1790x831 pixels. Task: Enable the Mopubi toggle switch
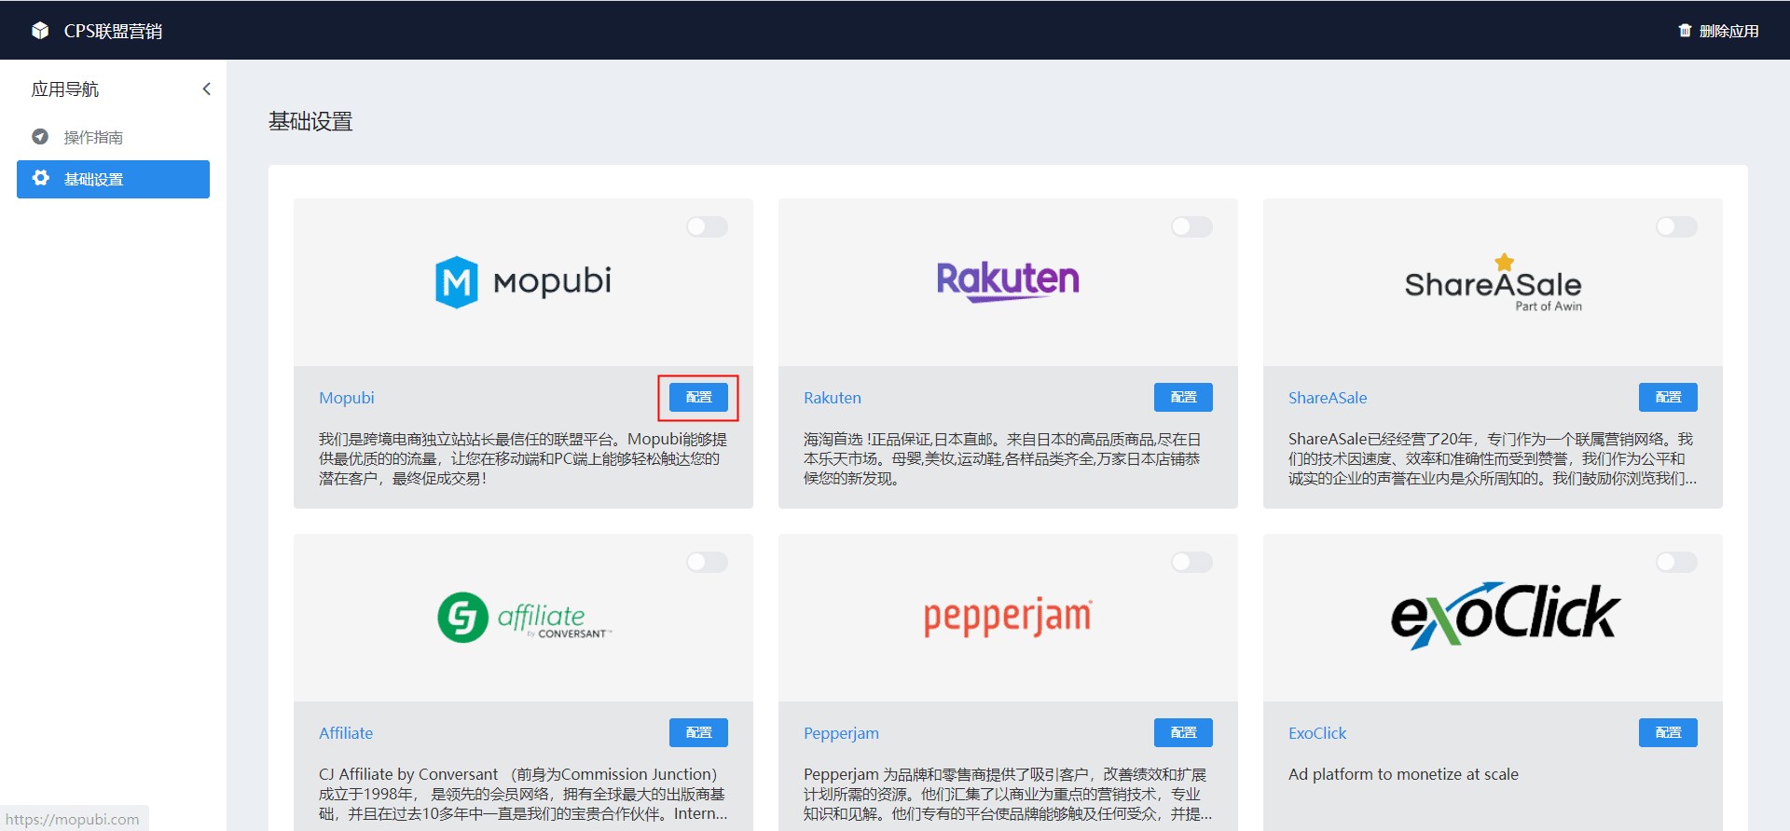(x=707, y=226)
